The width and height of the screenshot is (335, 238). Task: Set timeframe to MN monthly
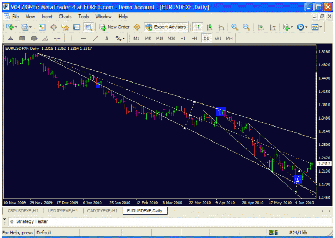coord(229,39)
